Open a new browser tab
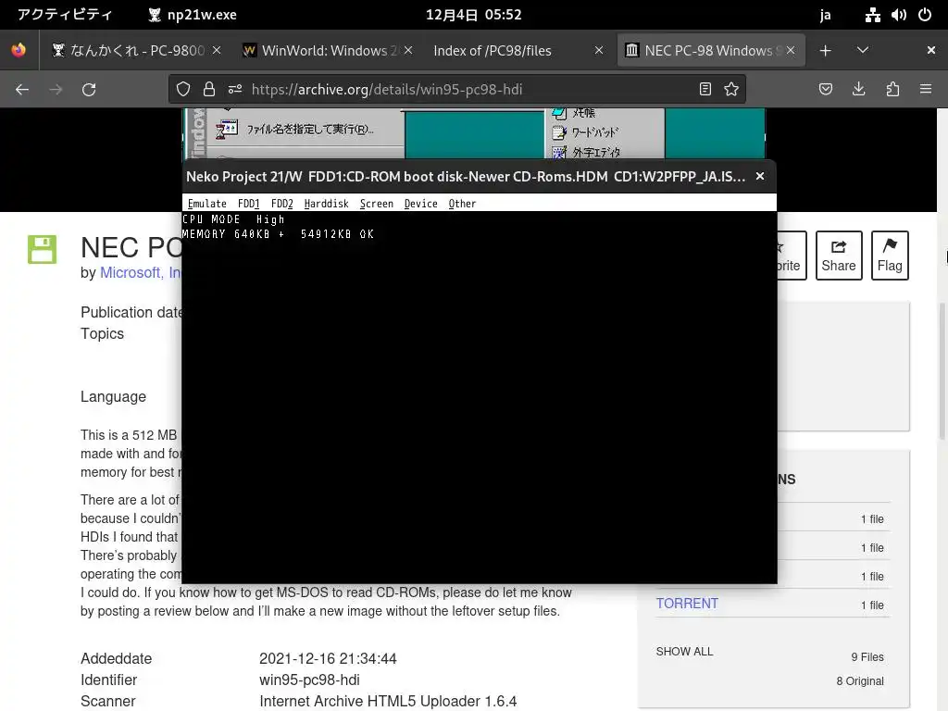 [x=825, y=51]
